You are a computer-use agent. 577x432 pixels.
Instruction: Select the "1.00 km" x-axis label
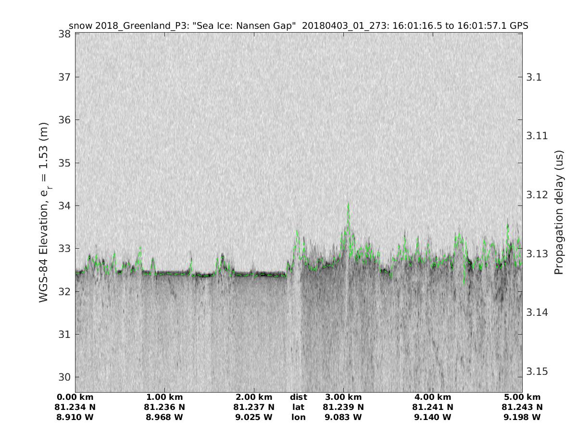point(164,397)
